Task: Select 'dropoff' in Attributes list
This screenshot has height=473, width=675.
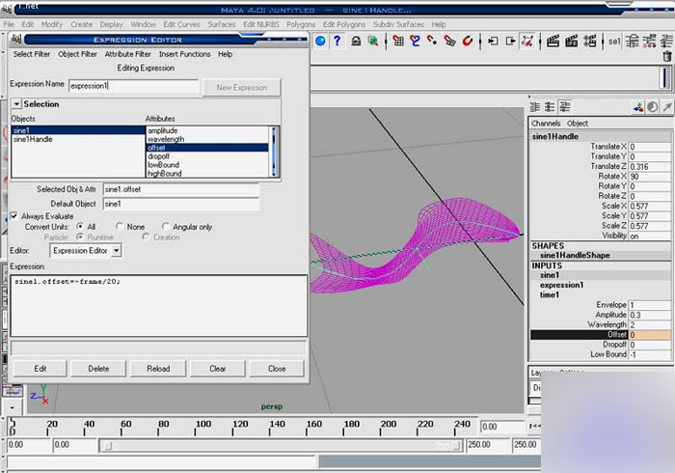Action: click(x=158, y=156)
